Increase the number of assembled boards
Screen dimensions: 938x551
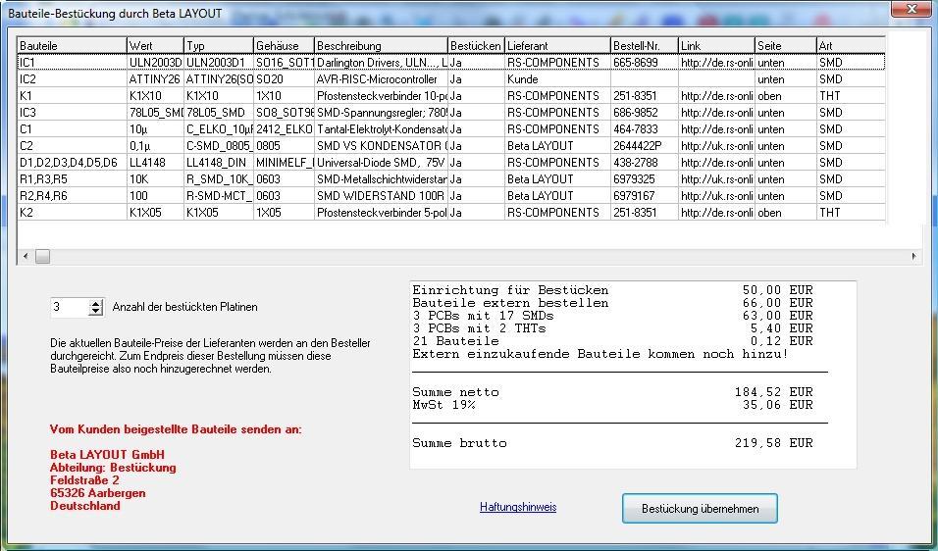pos(95,303)
